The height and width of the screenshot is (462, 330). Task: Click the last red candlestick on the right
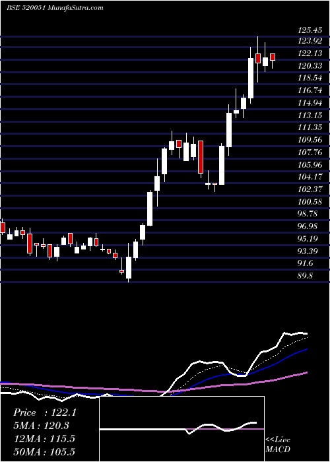pyautogui.click(x=273, y=57)
